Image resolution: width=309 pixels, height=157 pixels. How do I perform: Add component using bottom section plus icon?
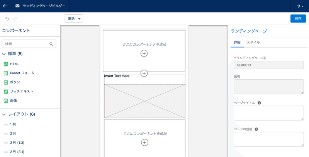[144, 143]
